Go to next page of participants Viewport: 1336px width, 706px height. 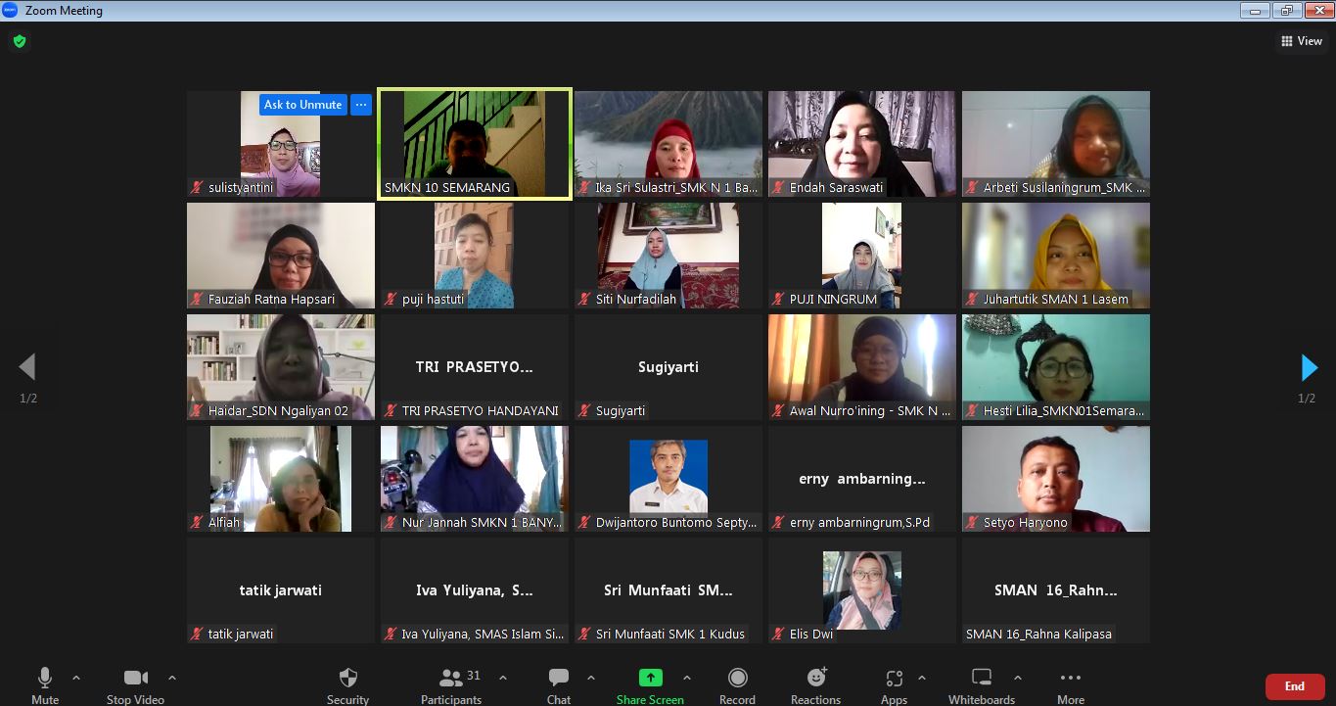pos(1309,367)
